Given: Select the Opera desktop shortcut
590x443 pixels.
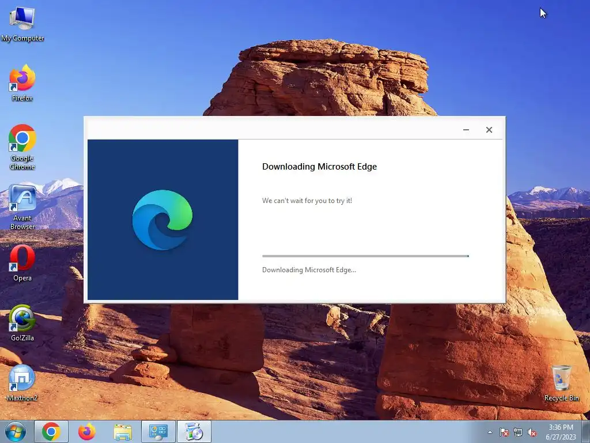Looking at the screenshot, I should click(22, 263).
